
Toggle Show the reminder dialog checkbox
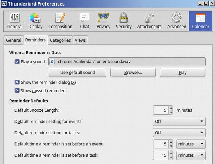pyautogui.click(x=17, y=82)
